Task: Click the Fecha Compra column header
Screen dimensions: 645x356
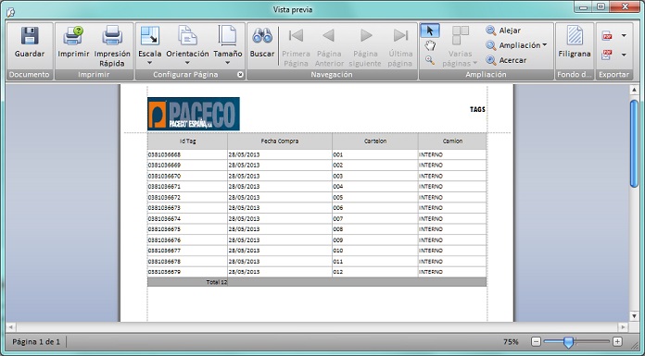Action: (280, 141)
